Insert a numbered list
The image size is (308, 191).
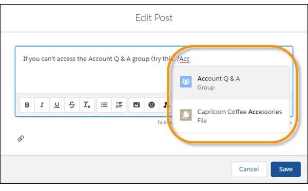(x=119, y=105)
